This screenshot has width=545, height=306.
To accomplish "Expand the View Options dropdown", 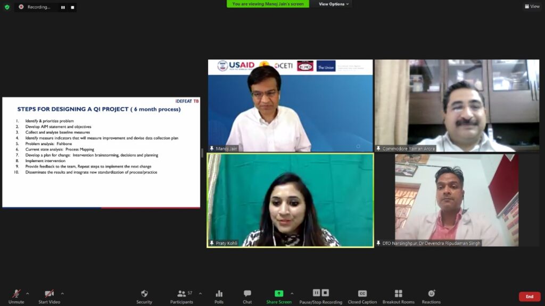I will pyautogui.click(x=334, y=4).
